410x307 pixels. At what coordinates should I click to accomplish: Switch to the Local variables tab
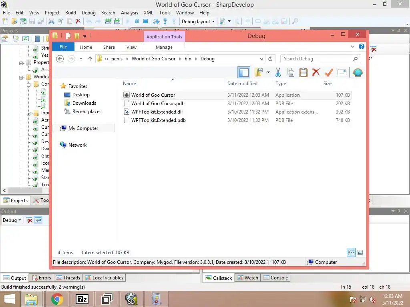pos(105,278)
